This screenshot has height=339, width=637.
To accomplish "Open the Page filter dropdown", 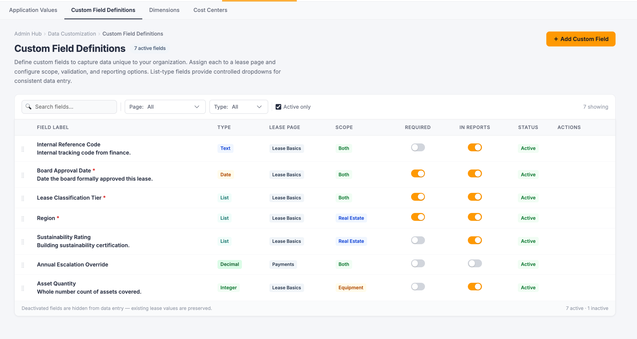I will coord(165,106).
